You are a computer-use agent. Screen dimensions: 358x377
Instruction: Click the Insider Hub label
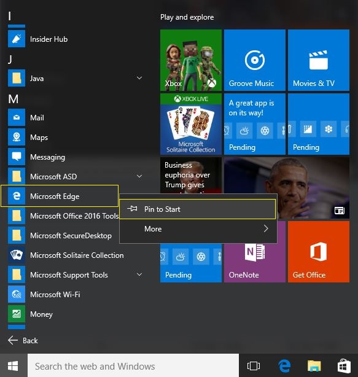[x=49, y=39]
